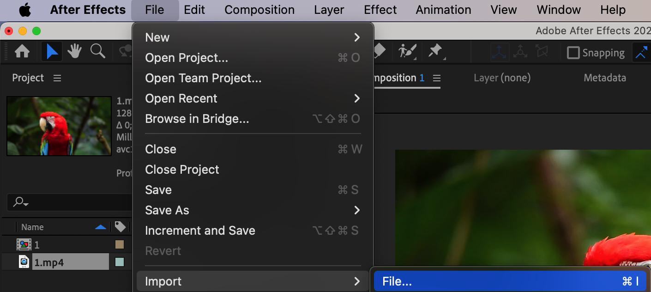Image resolution: width=651 pixels, height=292 pixels.
Task: Click the label tag column icon
Action: [x=120, y=227]
